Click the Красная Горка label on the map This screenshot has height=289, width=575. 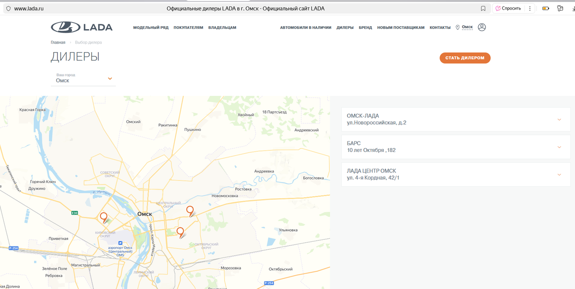click(x=33, y=110)
